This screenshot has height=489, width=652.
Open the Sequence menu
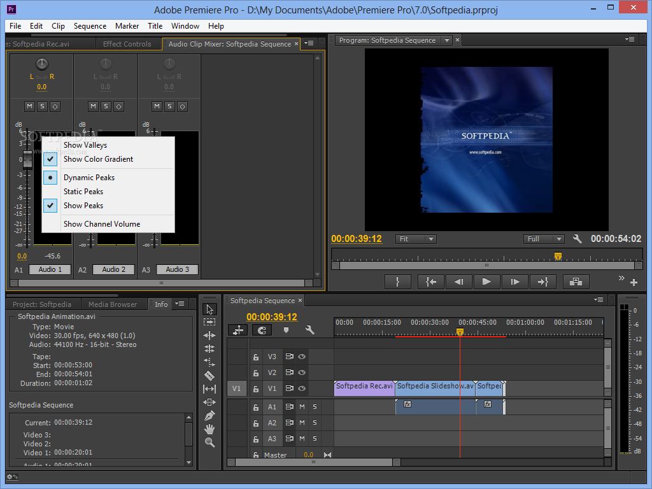point(90,26)
